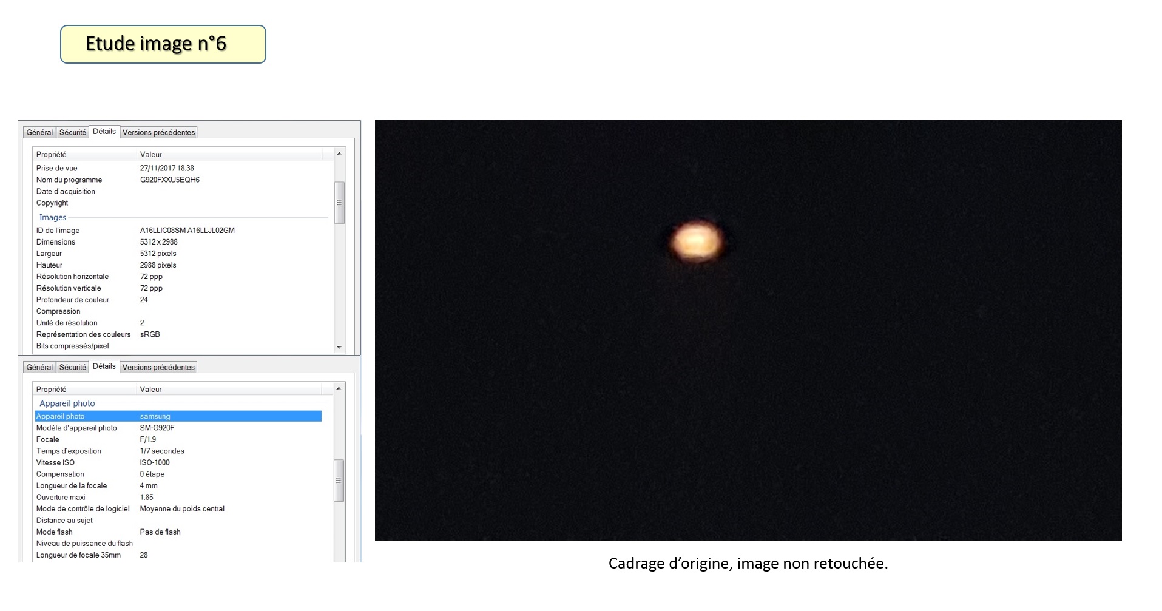Select the Unité de résolution row
This screenshot has height=611, width=1162.
click(178, 323)
